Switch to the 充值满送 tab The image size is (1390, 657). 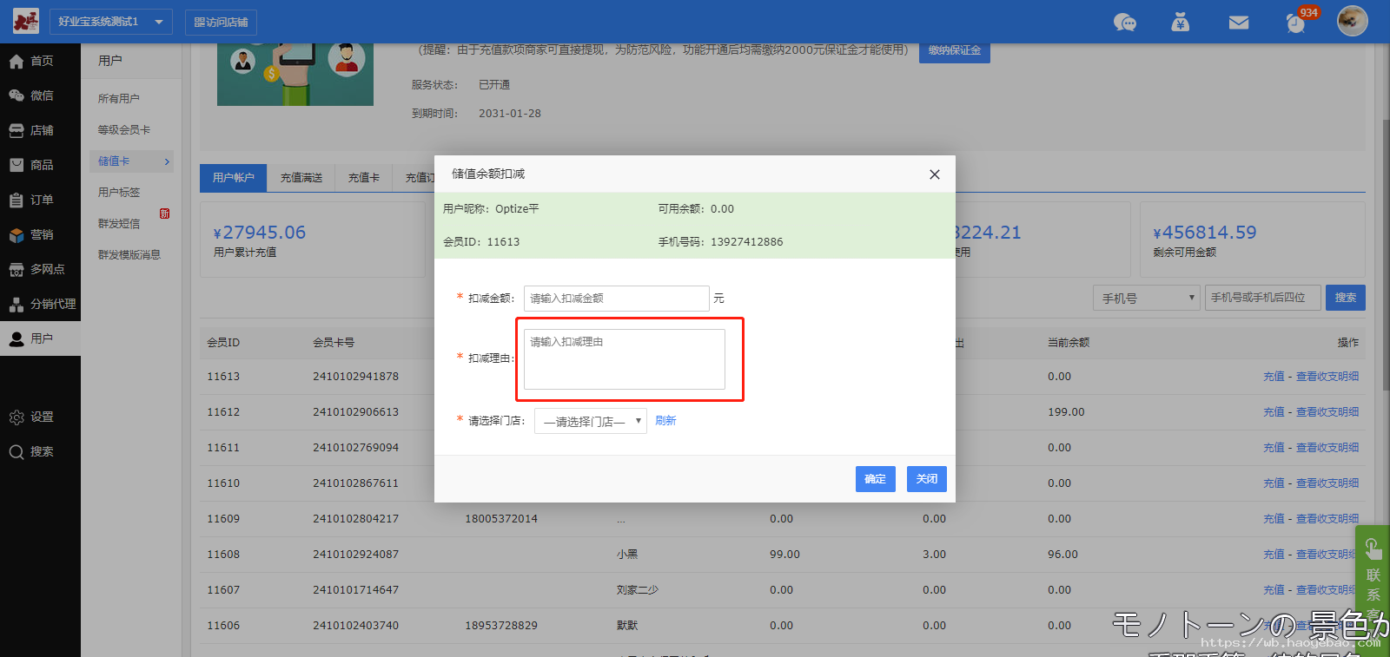(x=301, y=178)
